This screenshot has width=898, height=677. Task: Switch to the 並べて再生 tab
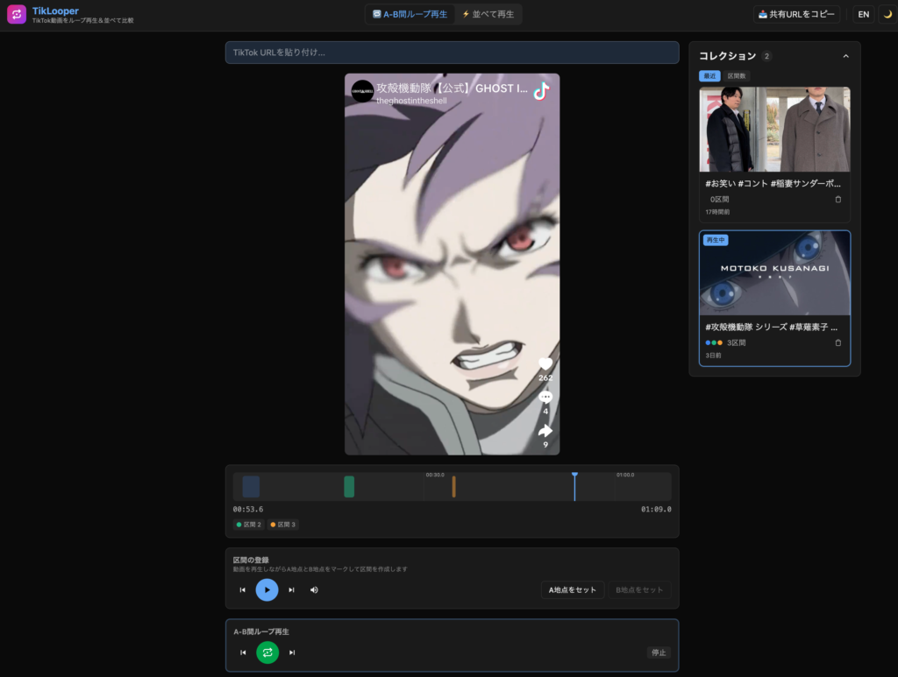(x=488, y=14)
